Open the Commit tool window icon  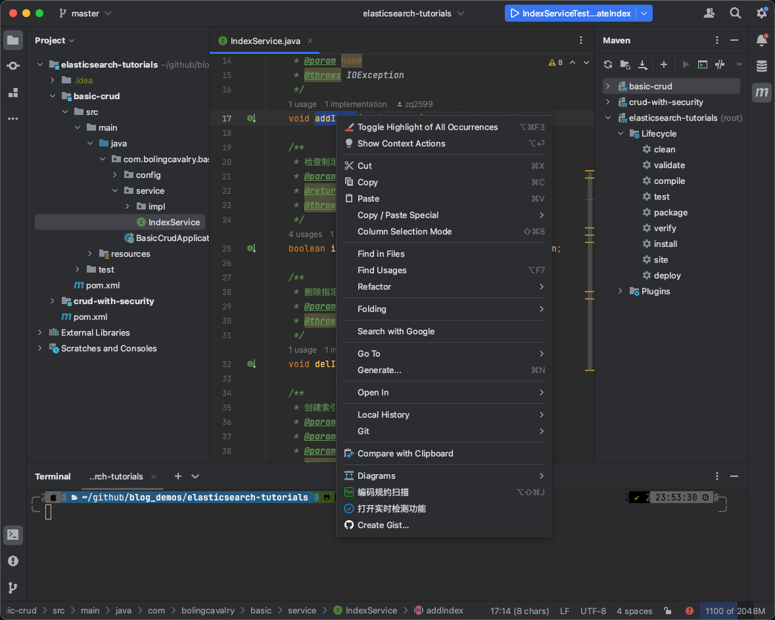[13, 66]
